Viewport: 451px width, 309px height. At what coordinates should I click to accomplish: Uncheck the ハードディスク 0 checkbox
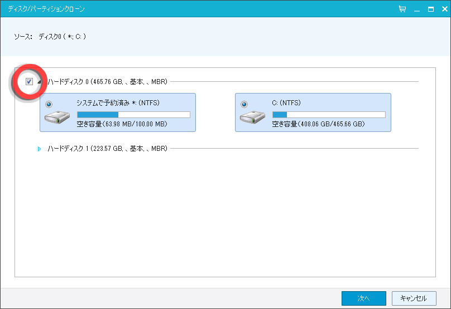coord(29,82)
